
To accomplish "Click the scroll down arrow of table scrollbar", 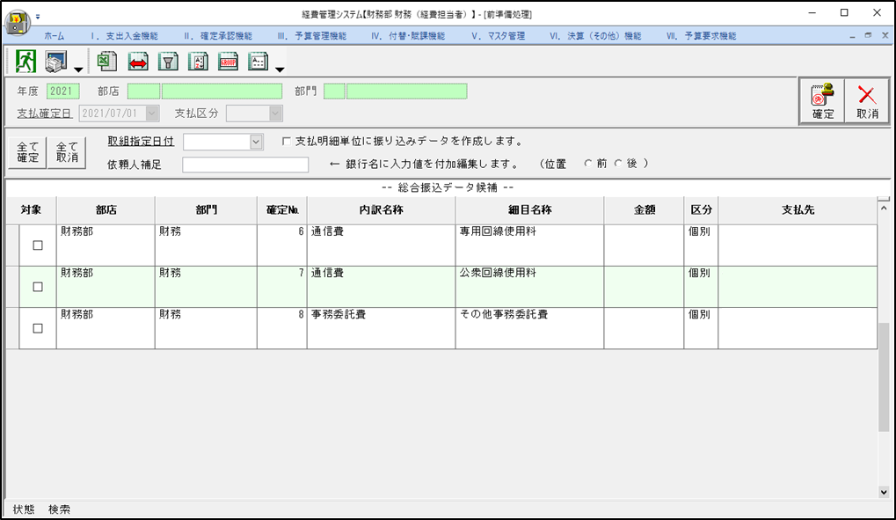I will [884, 492].
